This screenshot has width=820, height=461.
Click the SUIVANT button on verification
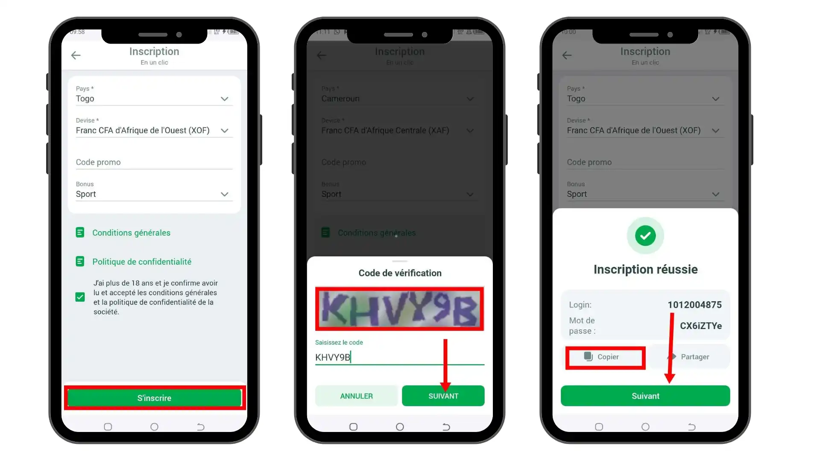443,396
